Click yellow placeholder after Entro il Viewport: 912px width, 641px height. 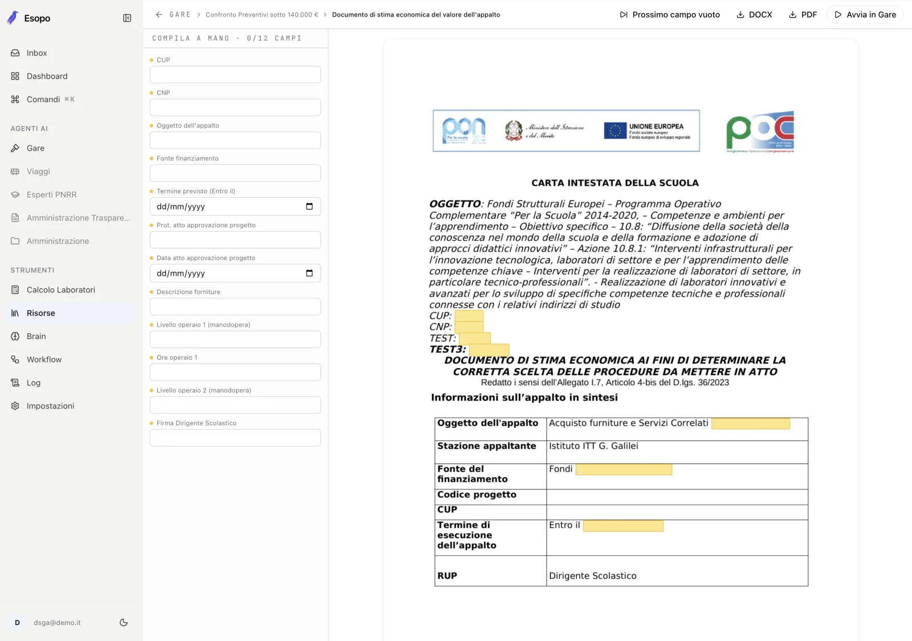coord(623,525)
